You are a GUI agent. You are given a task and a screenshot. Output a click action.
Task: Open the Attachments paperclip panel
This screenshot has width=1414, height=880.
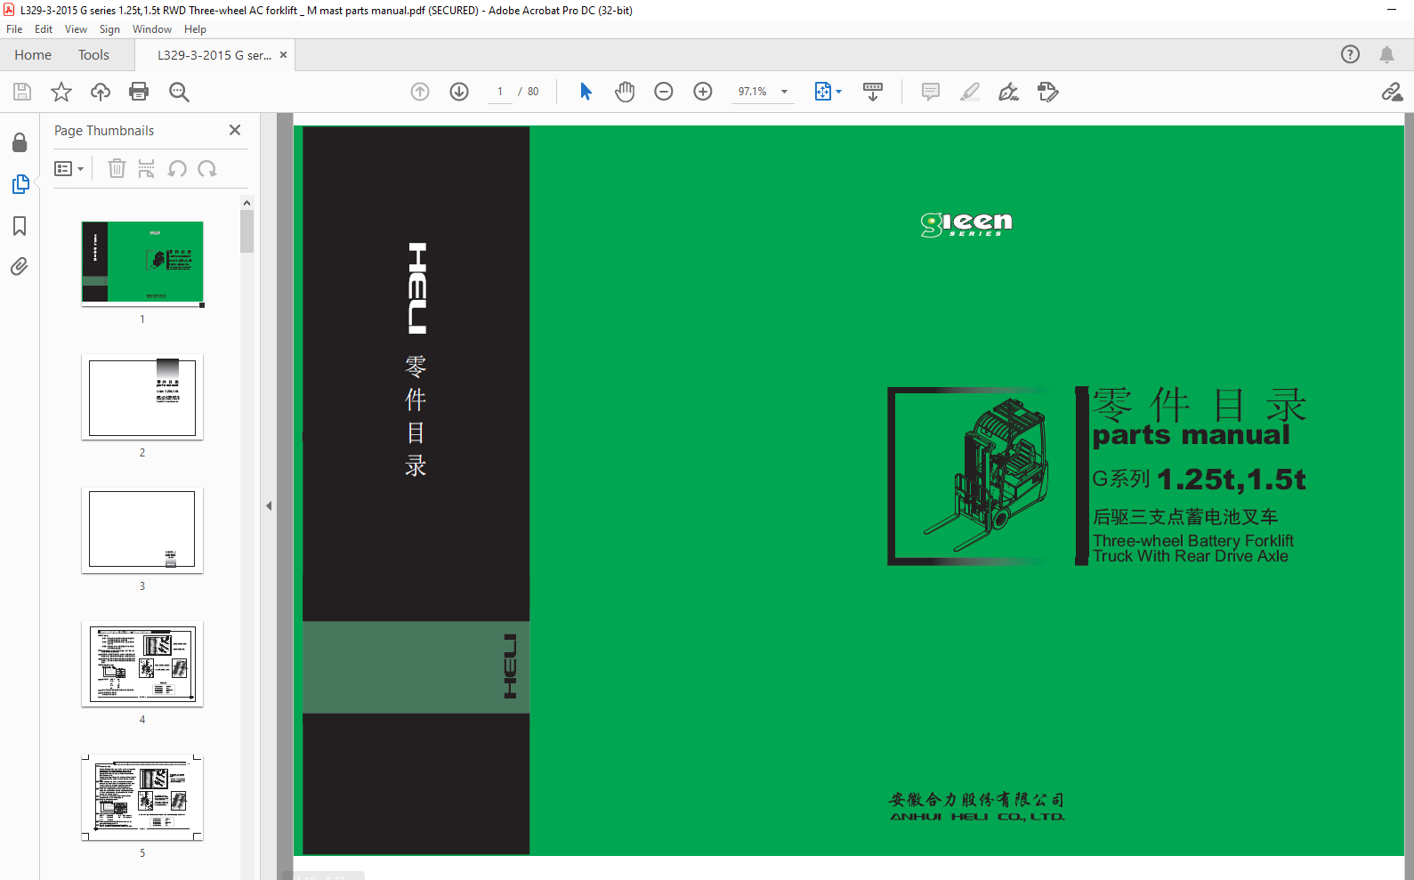pyautogui.click(x=20, y=267)
